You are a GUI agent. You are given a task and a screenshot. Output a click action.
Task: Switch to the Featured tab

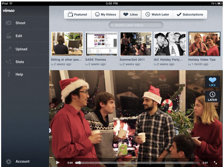click(x=78, y=14)
